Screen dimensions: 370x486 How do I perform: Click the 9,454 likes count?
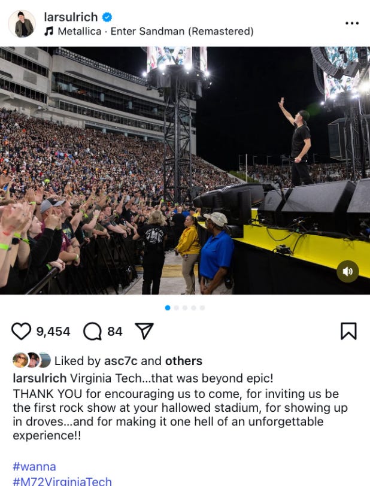pyautogui.click(x=53, y=332)
